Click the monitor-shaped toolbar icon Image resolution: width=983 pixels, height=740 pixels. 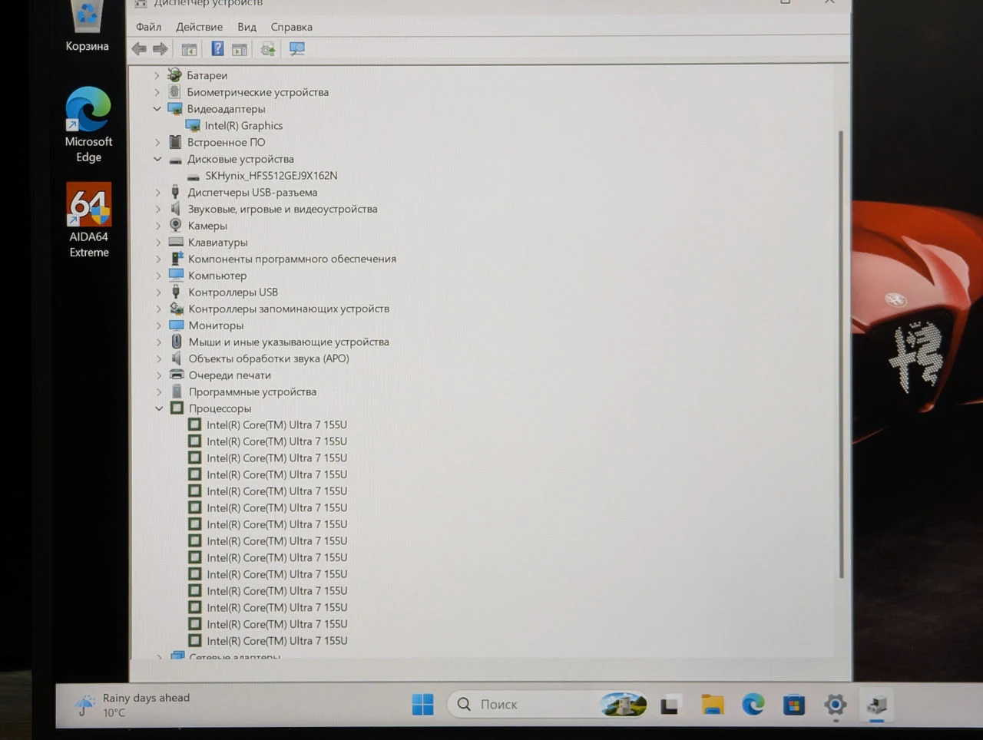[297, 49]
